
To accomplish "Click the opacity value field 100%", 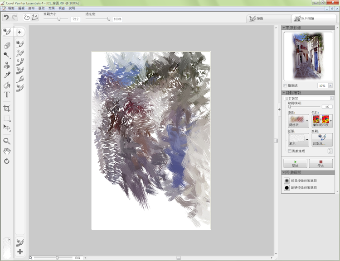I will tap(117, 19).
